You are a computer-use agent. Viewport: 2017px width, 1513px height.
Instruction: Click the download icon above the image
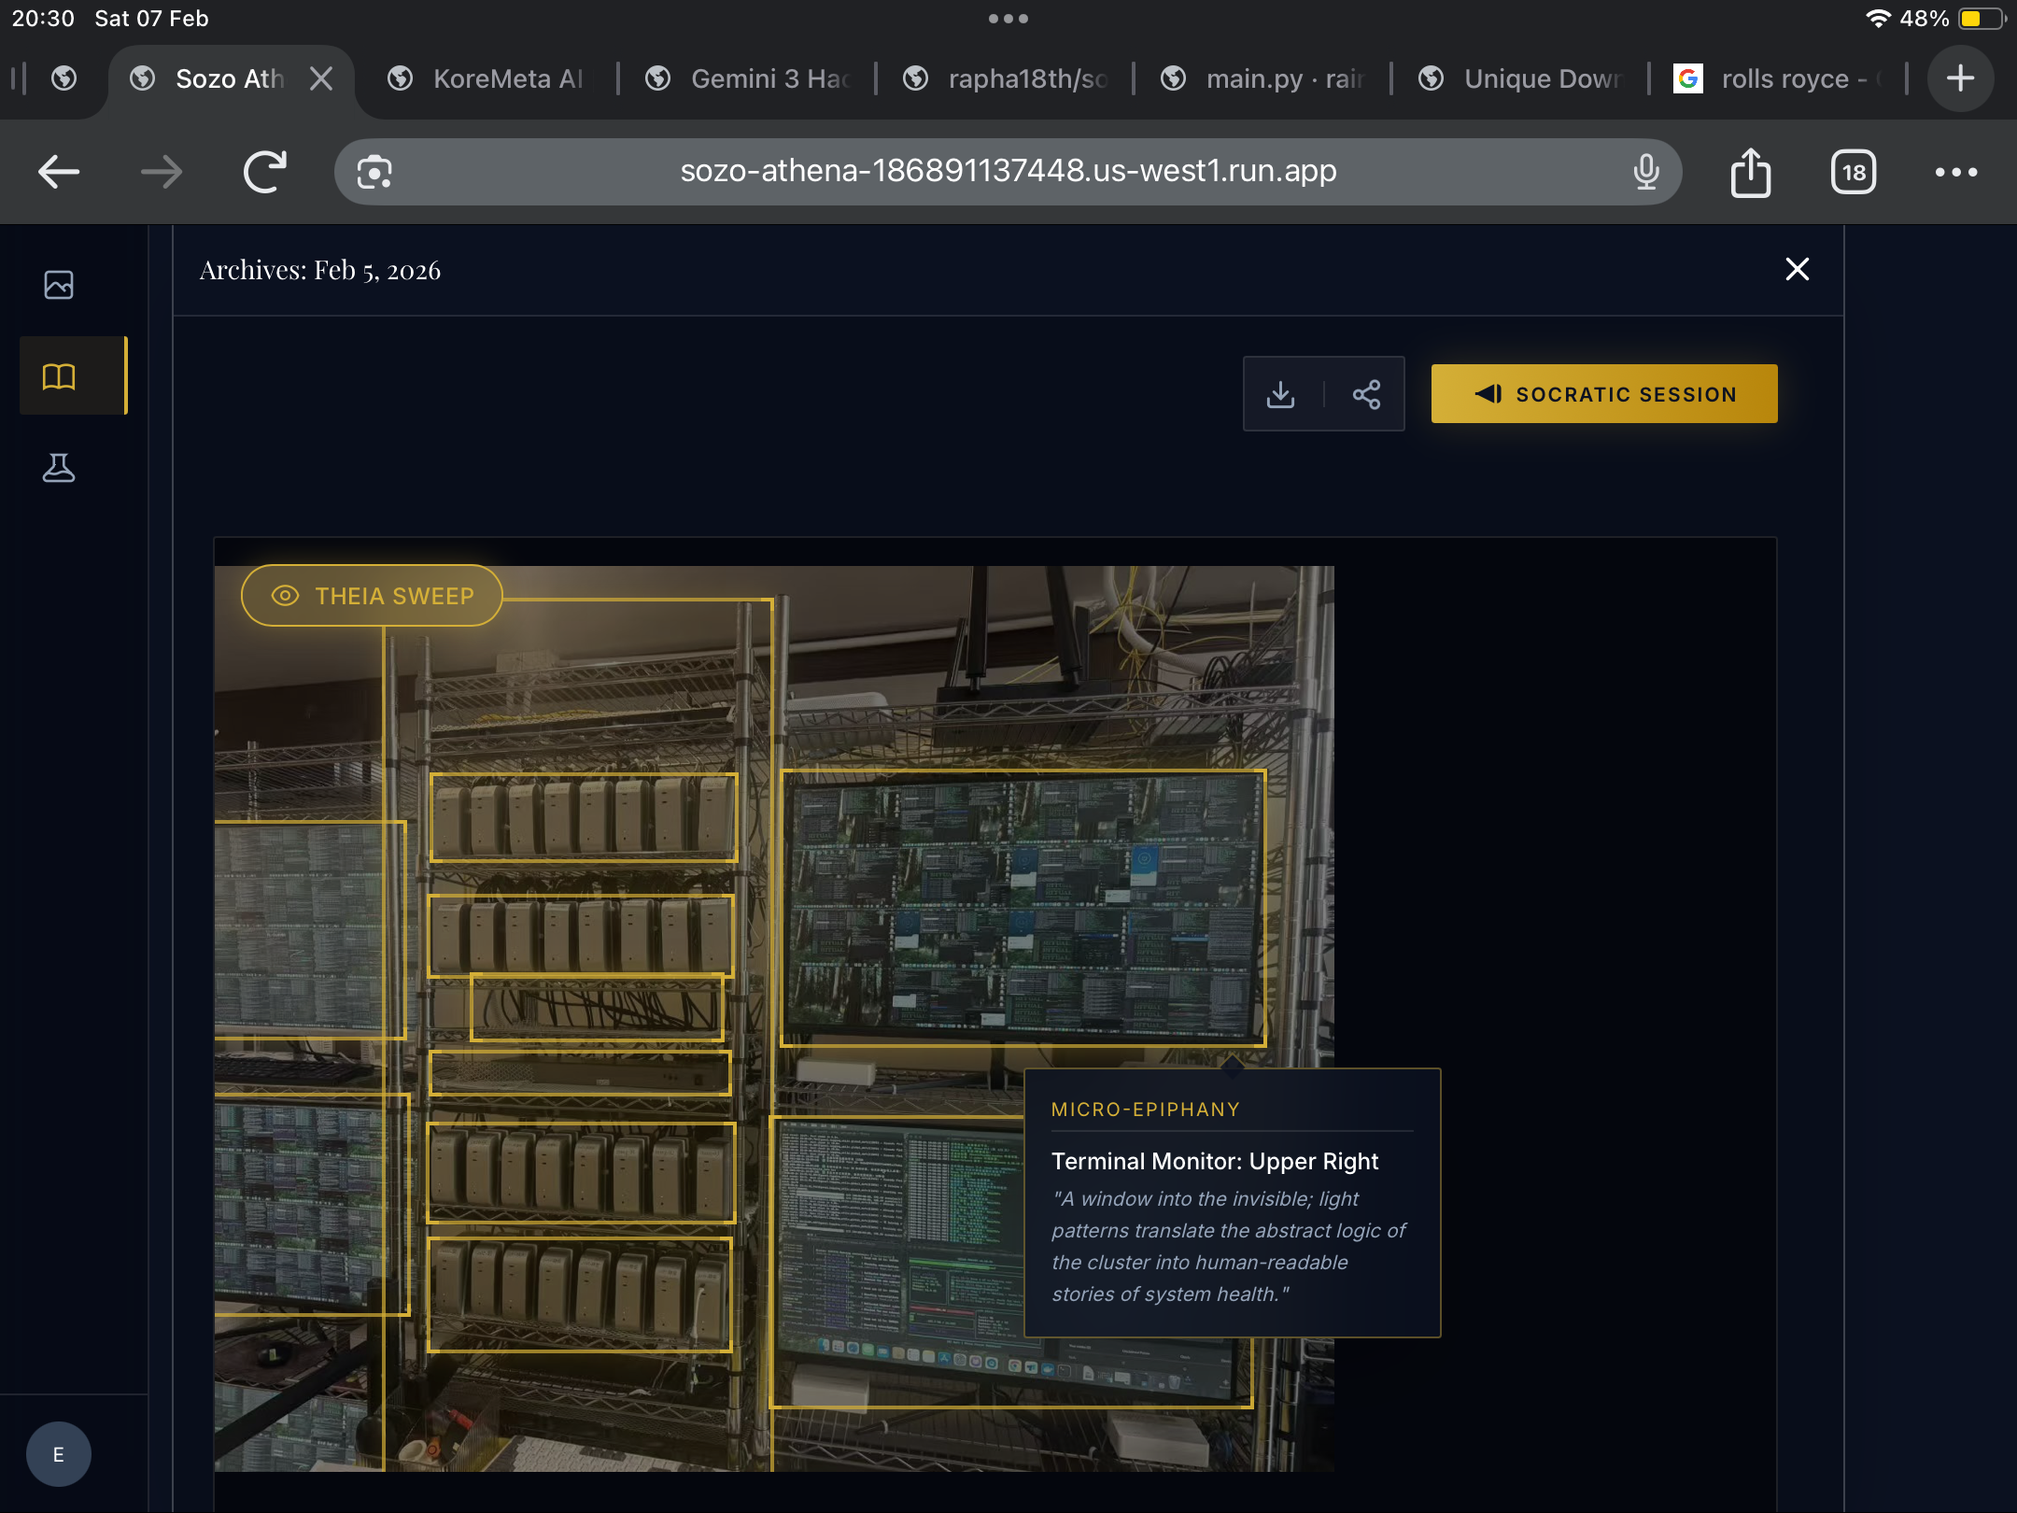(x=1280, y=394)
